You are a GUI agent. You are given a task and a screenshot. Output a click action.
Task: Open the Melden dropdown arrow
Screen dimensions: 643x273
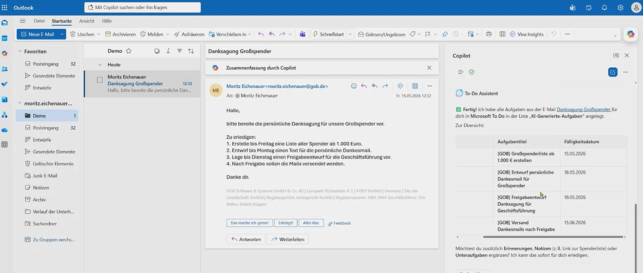tap(168, 34)
